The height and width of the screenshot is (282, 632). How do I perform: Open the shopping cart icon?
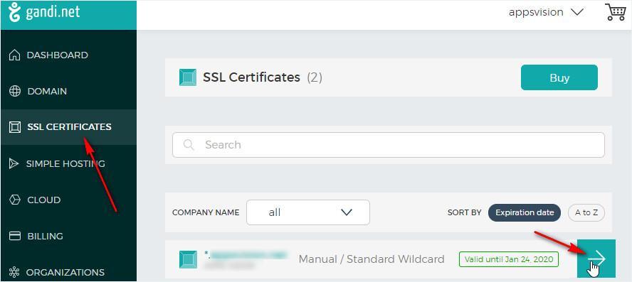coord(615,12)
